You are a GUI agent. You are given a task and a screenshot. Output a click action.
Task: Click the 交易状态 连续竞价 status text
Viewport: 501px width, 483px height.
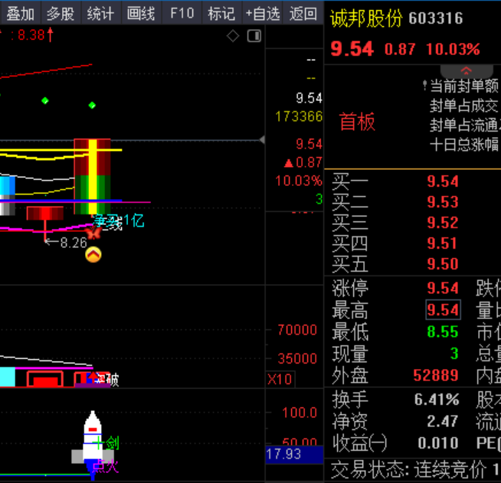point(408,470)
